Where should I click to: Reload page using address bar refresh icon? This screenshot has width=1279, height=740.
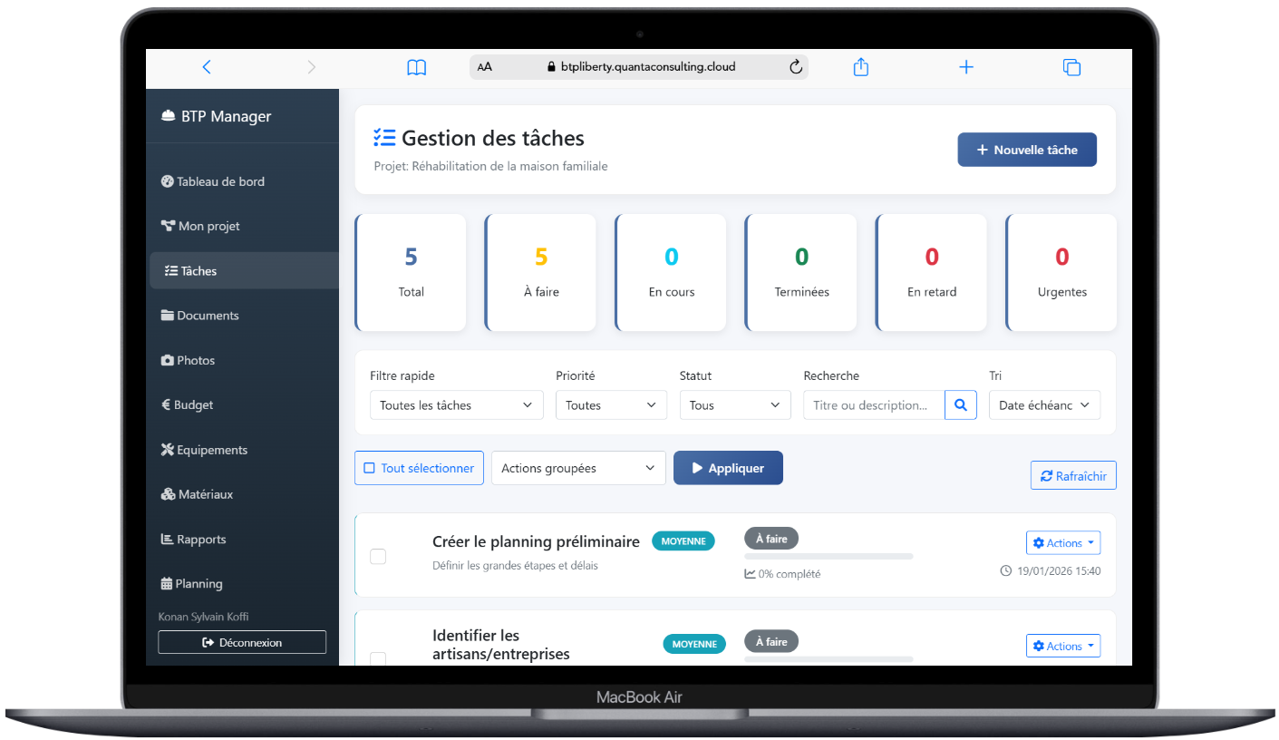(x=796, y=67)
